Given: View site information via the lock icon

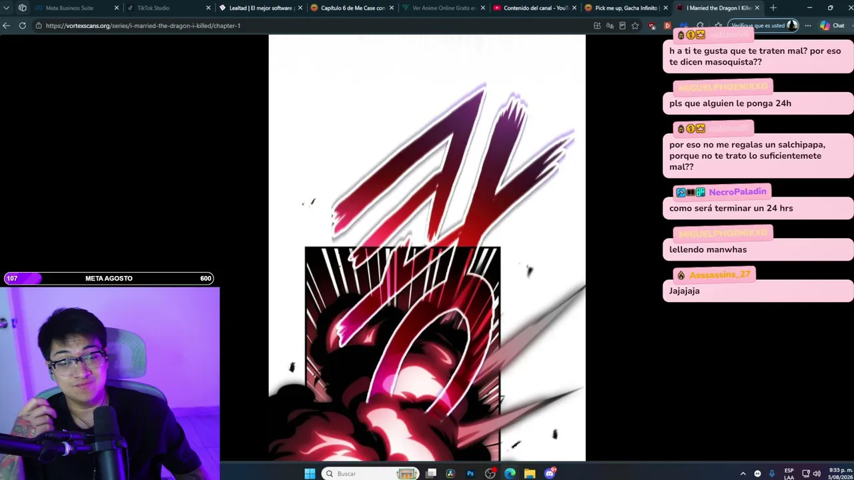Looking at the screenshot, I should pyautogui.click(x=39, y=25).
